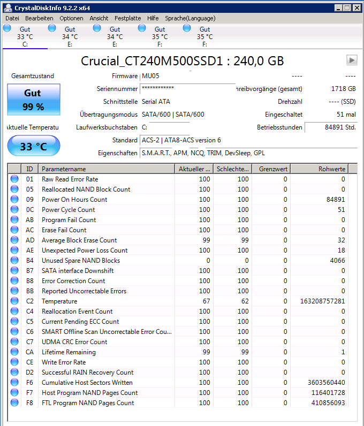
Task: Click the status orb for UDMA CRC Error Count
Action: (x=14, y=342)
